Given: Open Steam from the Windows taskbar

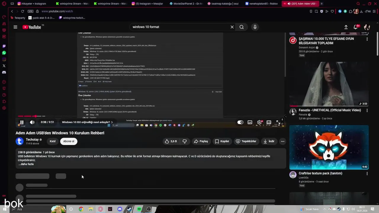Looking at the screenshot, I should (x=129, y=209).
